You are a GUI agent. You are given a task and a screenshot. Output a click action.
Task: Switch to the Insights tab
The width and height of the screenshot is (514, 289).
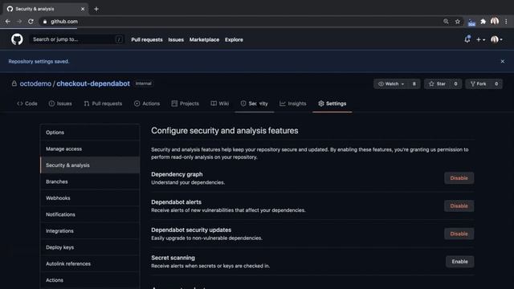[292, 104]
